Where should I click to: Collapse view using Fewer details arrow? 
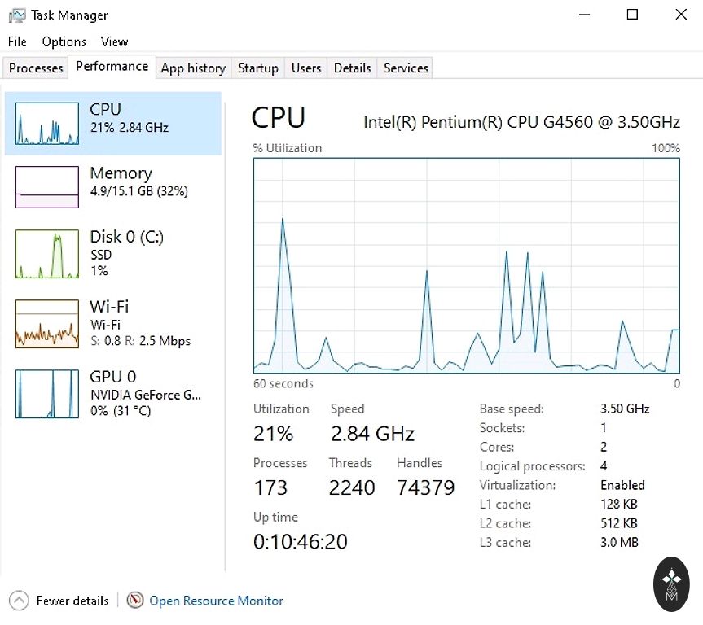[x=19, y=601]
